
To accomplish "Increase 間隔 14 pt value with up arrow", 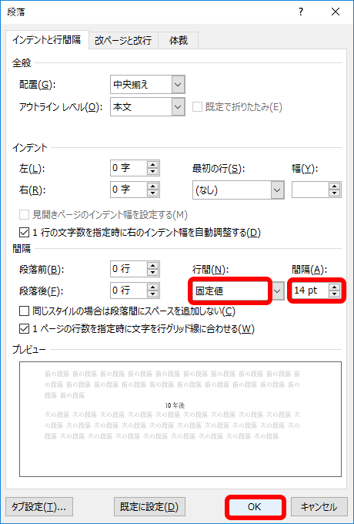I will pyautogui.click(x=334, y=287).
